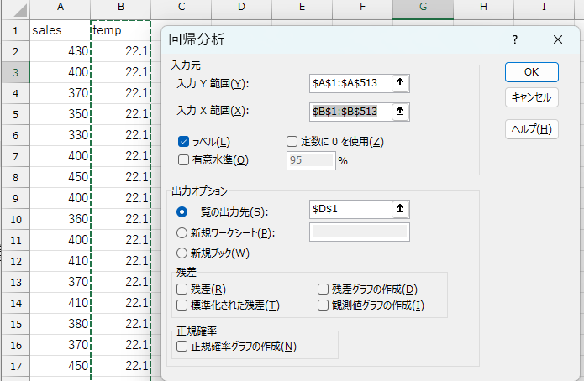584x381 pixels.
Task: Enable 観測値グラフの作成 checkbox
Action: pos(324,305)
